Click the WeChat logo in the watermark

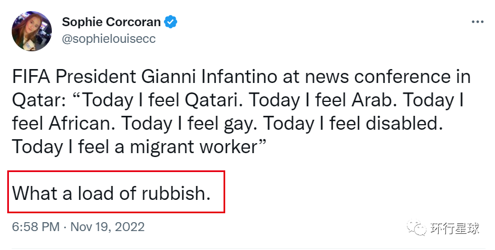[x=415, y=228]
